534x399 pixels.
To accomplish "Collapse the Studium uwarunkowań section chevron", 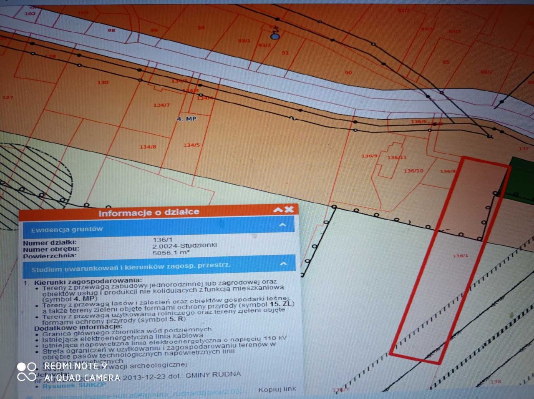I will click(x=283, y=264).
